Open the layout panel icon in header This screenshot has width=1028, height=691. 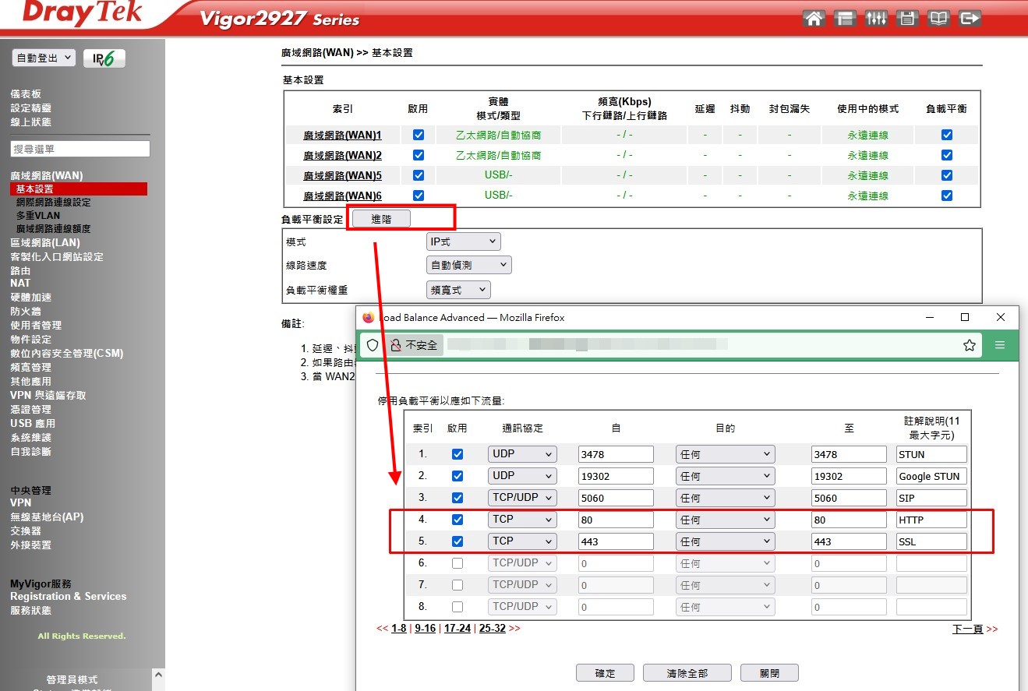tap(845, 19)
